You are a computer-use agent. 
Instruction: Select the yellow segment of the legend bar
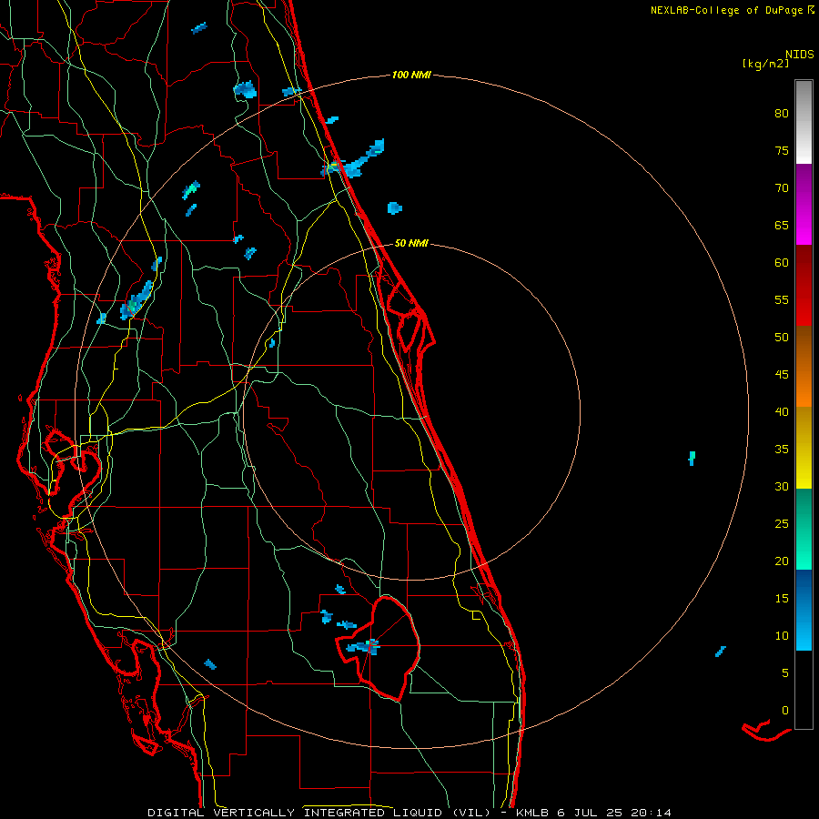tap(804, 448)
